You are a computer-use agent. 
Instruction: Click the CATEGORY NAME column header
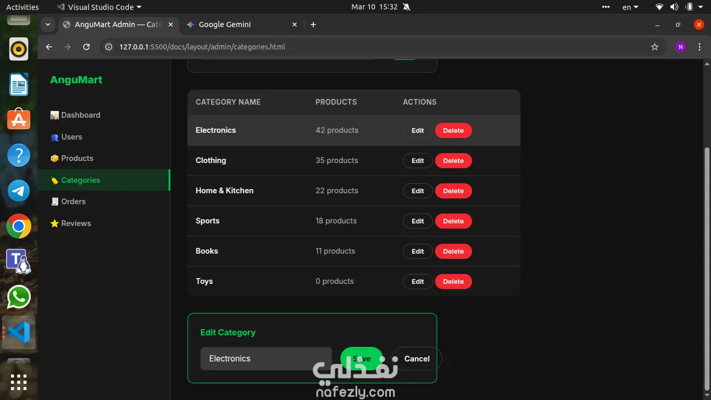point(228,102)
